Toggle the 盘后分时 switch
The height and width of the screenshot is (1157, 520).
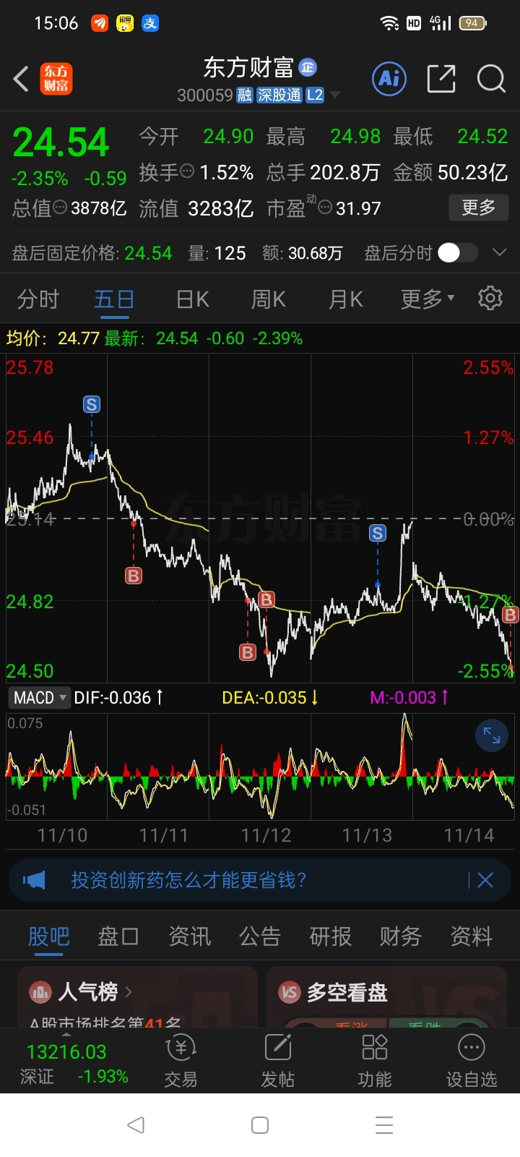[x=458, y=252]
